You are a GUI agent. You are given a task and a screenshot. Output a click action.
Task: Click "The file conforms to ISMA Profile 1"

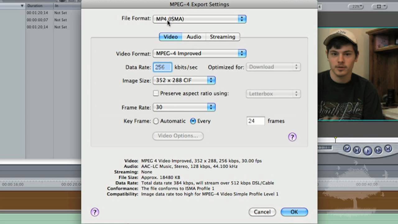click(178, 189)
